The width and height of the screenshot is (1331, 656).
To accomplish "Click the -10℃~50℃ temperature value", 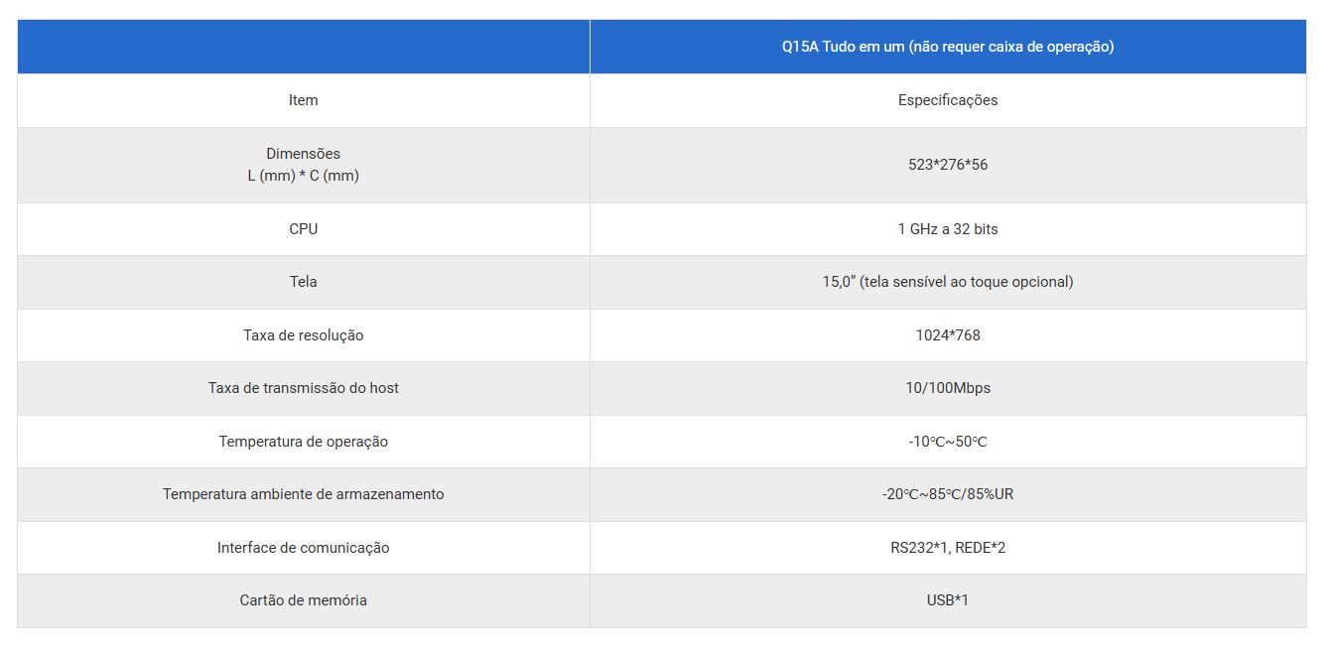I will point(947,442).
